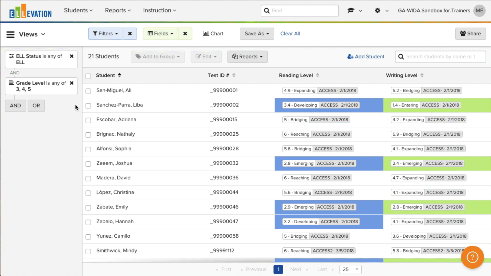Viewport: 491px width, 276px height.
Task: Open the Save As dropdown
Action: pyautogui.click(x=257, y=34)
